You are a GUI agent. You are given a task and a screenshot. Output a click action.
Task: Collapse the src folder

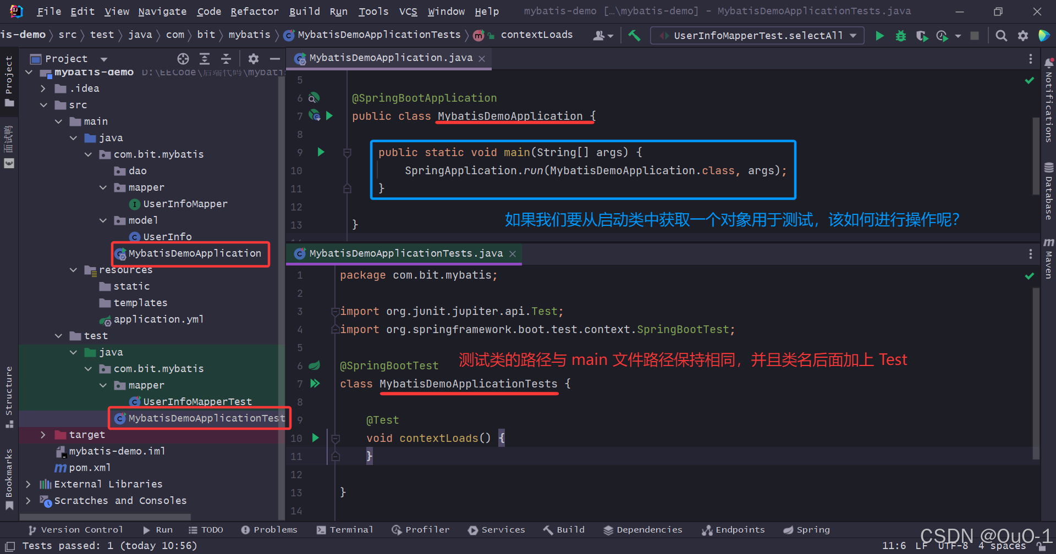point(43,105)
